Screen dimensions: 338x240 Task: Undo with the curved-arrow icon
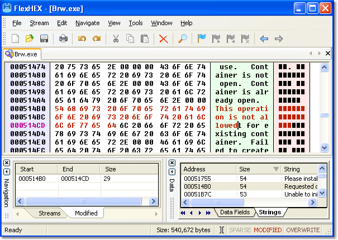tap(82, 39)
